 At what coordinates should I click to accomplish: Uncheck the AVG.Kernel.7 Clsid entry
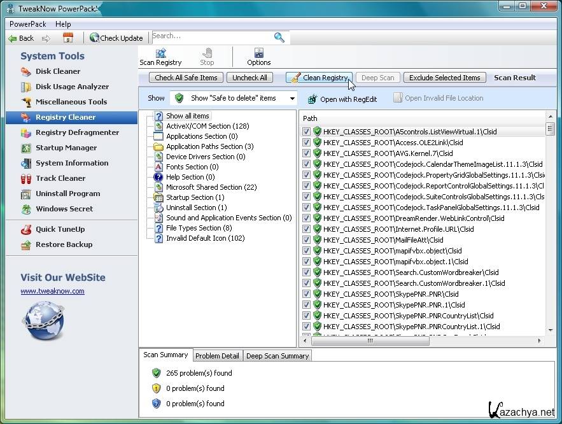click(x=307, y=153)
